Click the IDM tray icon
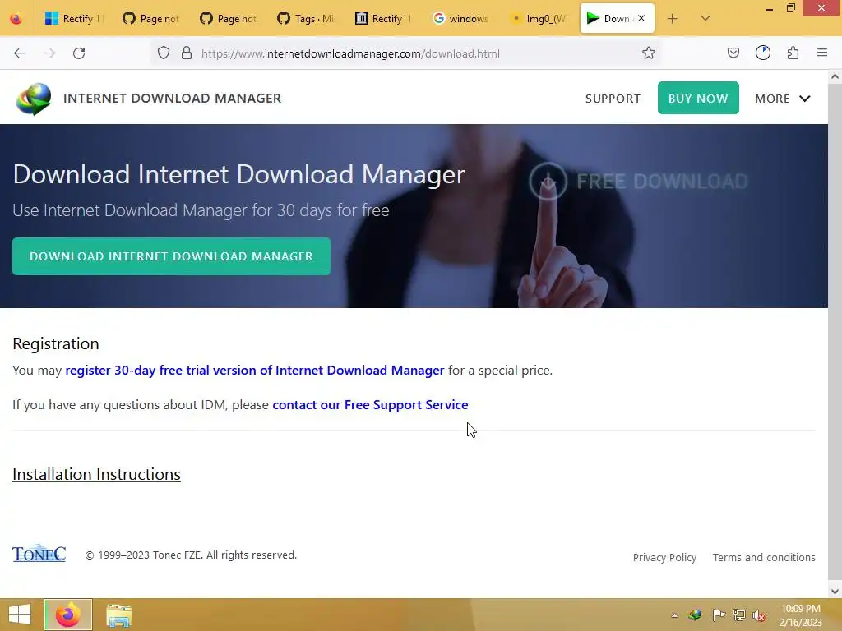This screenshot has width=842, height=631. (x=695, y=615)
